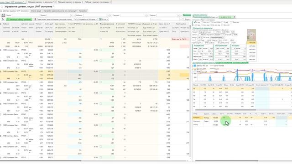Open the calendar picker beside the date field
This screenshot has width=292, height=164.
[x=235, y=17]
